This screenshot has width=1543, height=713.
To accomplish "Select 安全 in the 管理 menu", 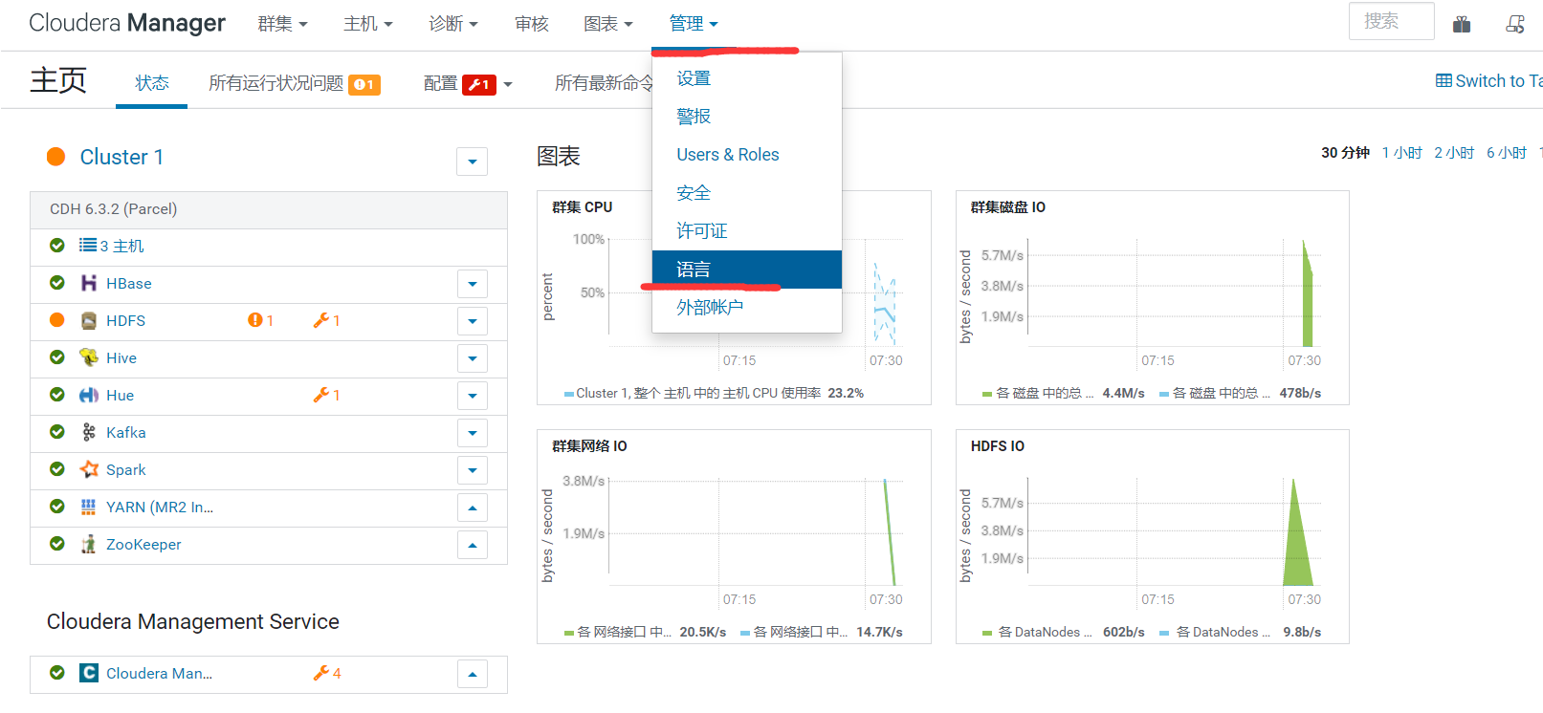I will pos(747,193).
